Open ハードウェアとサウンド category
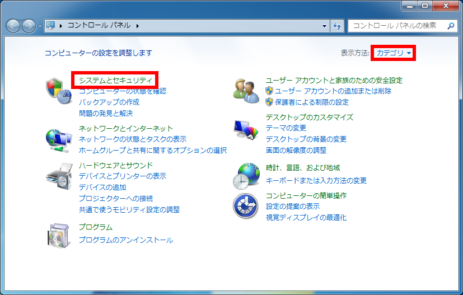This screenshot has height=295, width=463. coord(116,165)
